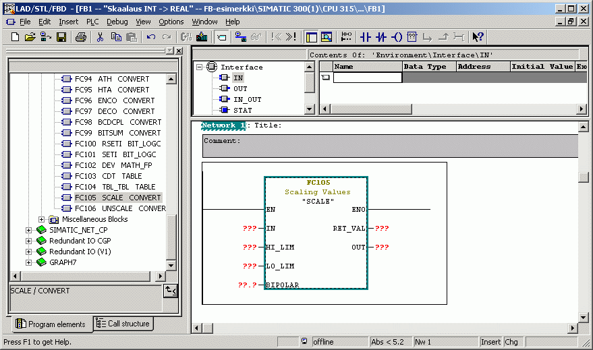This screenshot has width=593, height=350.
Task: Open the Edit menu
Action: 45,22
